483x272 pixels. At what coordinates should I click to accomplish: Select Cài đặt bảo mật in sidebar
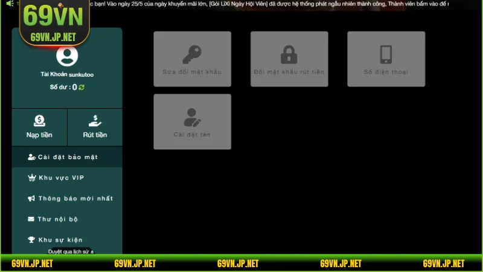tap(68, 157)
